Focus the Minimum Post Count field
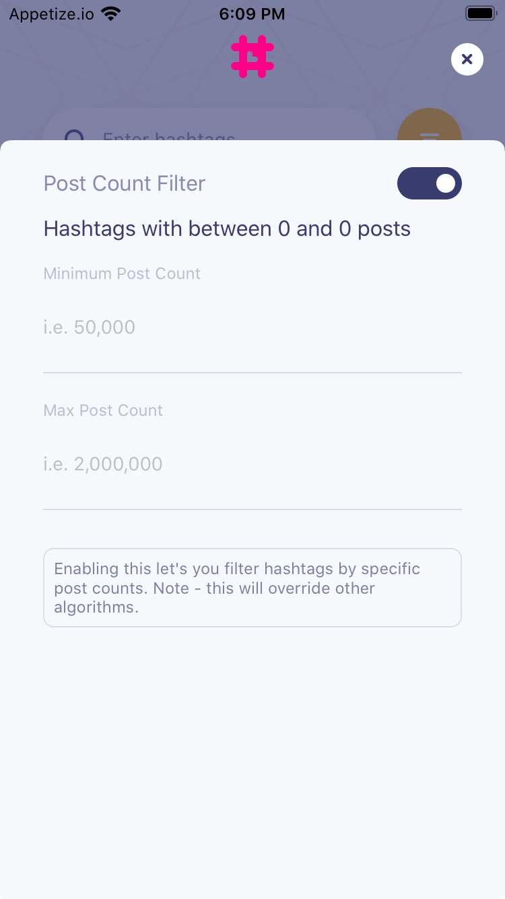 point(252,328)
